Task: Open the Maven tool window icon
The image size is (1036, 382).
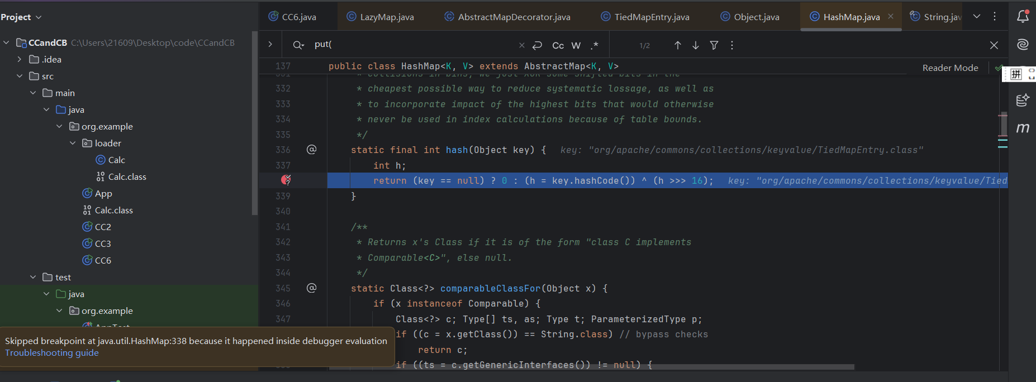Action: (1023, 128)
